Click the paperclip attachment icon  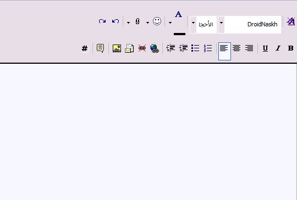(137, 21)
